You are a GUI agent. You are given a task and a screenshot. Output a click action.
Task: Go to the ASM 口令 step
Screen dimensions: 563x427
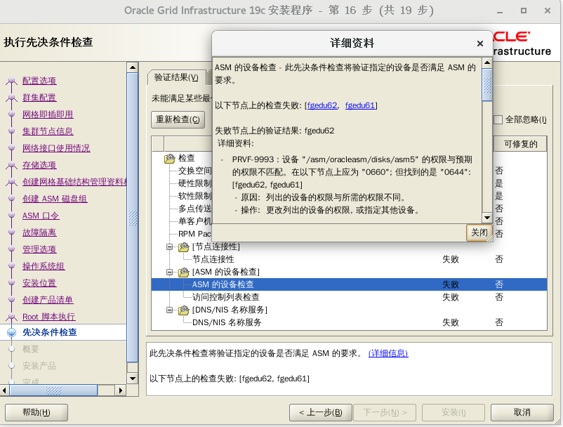(x=41, y=216)
